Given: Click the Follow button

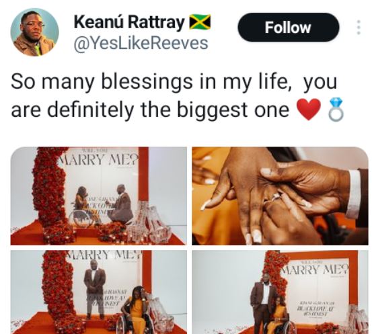Looking at the screenshot, I should pos(289,28).
